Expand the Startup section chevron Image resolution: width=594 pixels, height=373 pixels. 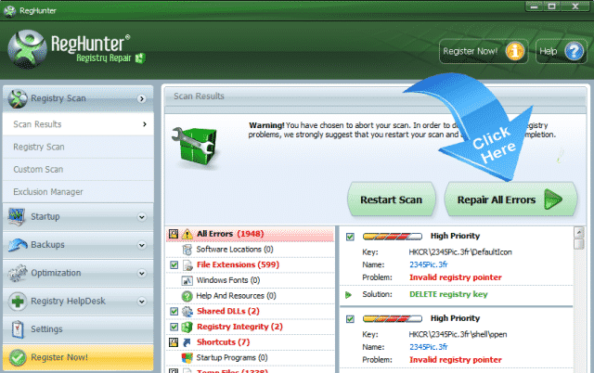(141, 217)
